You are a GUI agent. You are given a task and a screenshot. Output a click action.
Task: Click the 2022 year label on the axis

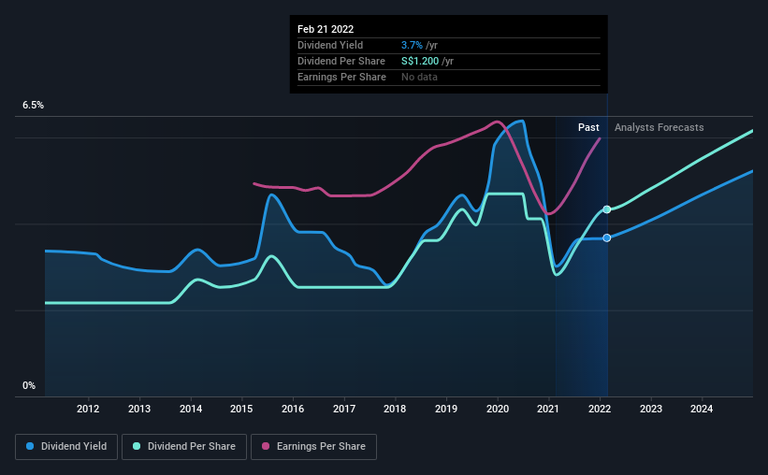600,409
